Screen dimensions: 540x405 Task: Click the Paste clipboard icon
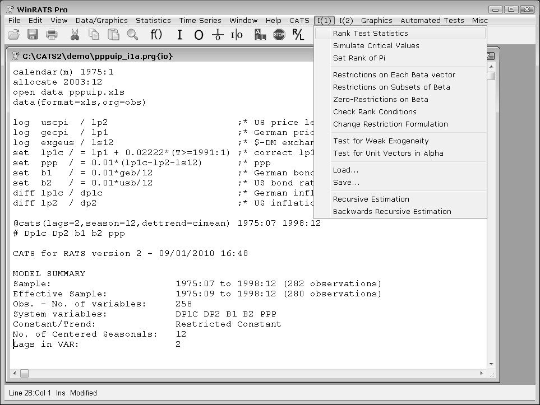pyautogui.click(x=113, y=35)
